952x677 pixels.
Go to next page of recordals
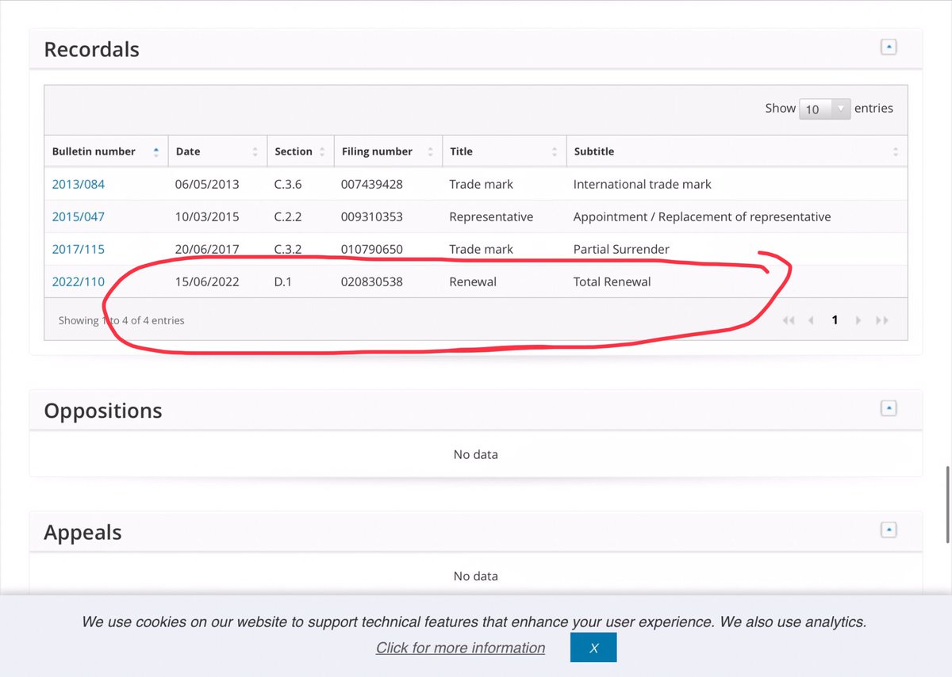tap(858, 320)
